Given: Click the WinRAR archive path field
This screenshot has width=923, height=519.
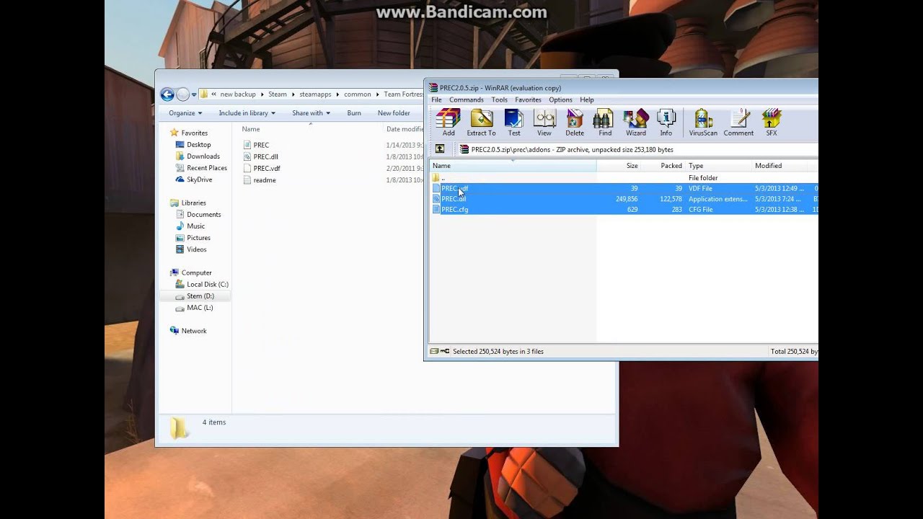Looking at the screenshot, I should click(x=637, y=149).
